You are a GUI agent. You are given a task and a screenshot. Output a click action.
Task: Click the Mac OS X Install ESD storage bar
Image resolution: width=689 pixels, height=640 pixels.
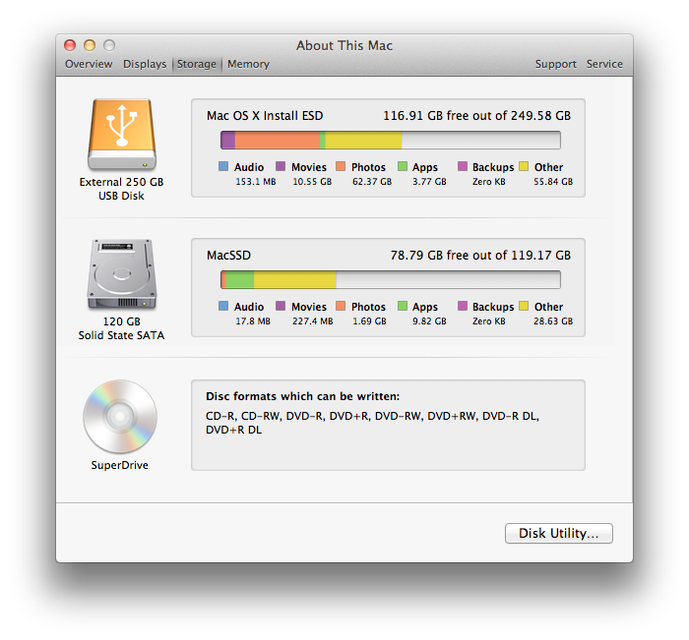coord(390,141)
